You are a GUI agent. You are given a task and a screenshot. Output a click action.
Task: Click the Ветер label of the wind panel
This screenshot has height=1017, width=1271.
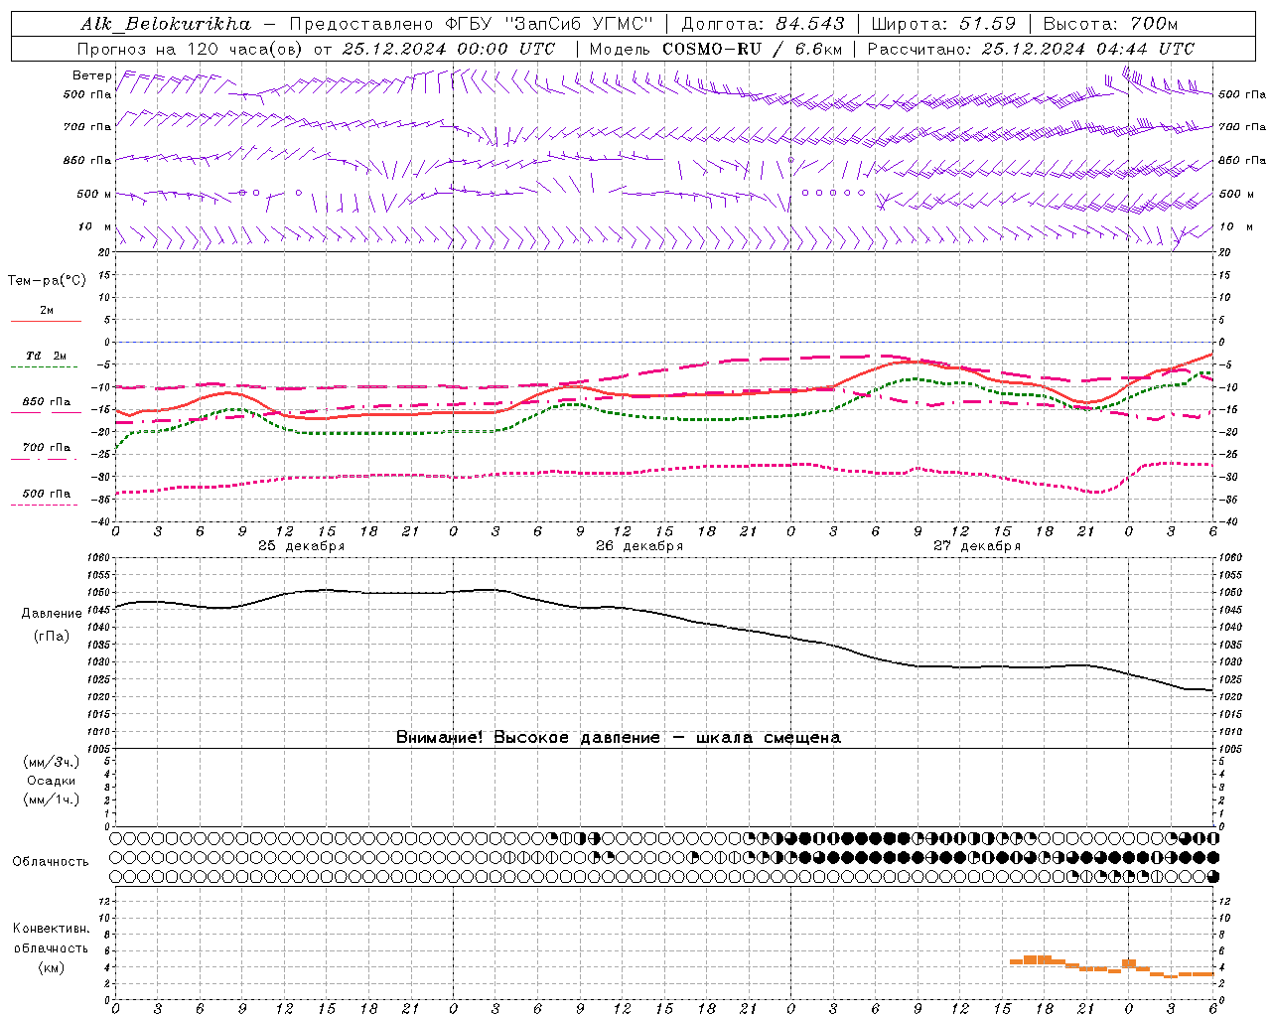91,75
